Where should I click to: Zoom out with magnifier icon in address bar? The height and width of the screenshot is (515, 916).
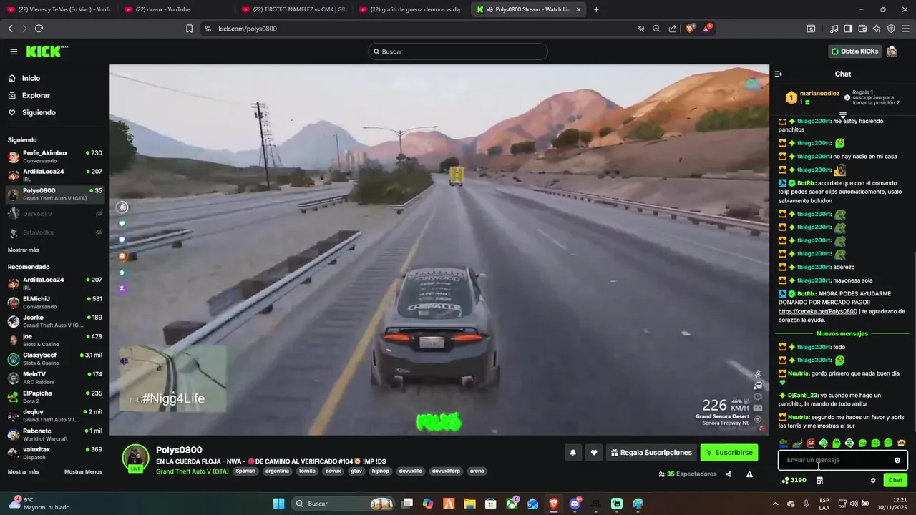656,29
